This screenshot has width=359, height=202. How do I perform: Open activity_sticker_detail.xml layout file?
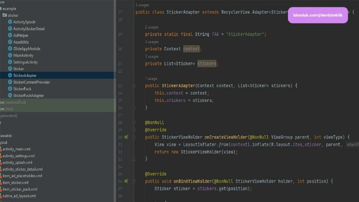pos(23,169)
